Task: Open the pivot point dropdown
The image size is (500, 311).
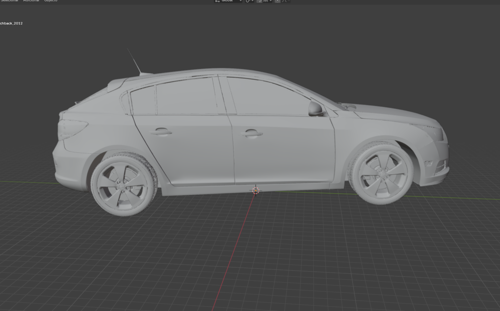Action: tap(250, 1)
